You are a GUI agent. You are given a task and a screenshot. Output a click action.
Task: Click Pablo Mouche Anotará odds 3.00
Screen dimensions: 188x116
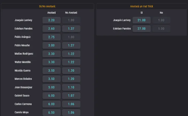tap(52, 45)
